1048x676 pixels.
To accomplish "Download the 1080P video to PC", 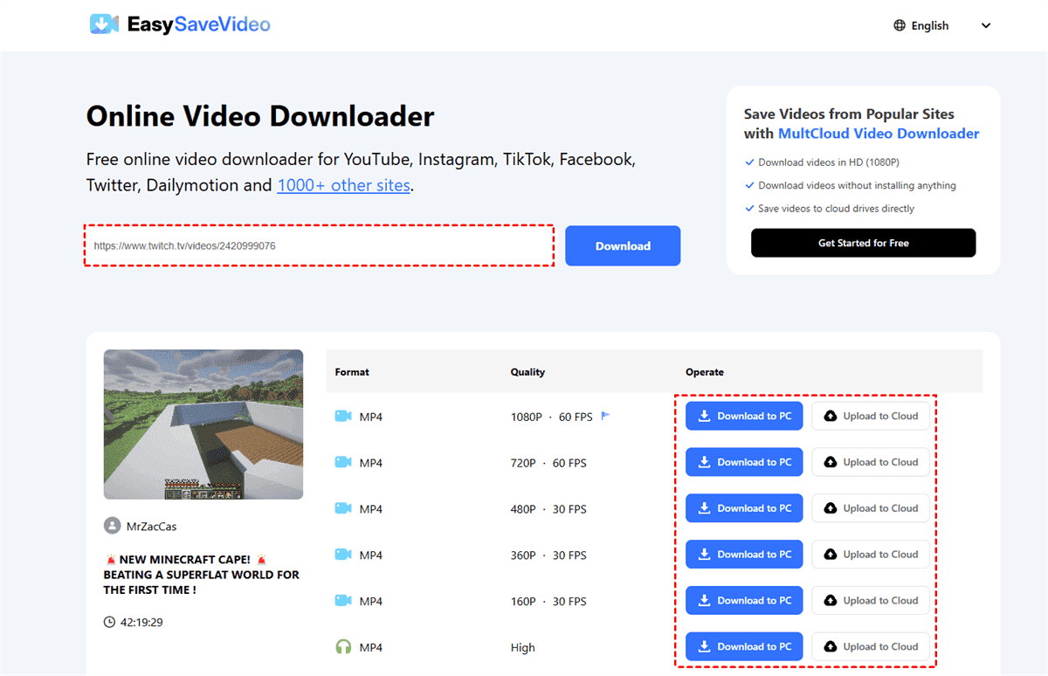I will tap(744, 417).
